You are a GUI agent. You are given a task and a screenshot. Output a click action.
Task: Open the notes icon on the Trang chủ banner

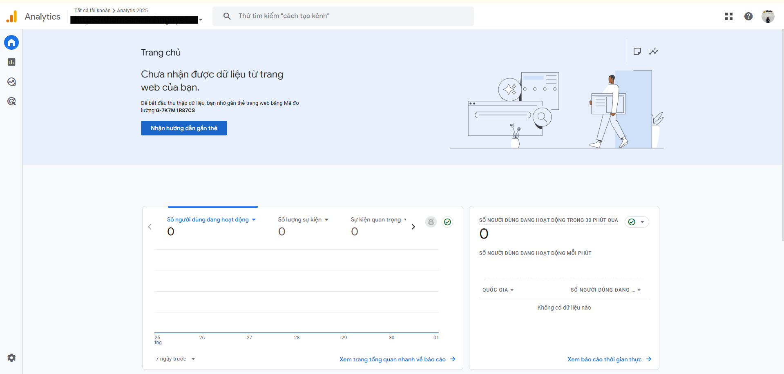click(x=637, y=51)
